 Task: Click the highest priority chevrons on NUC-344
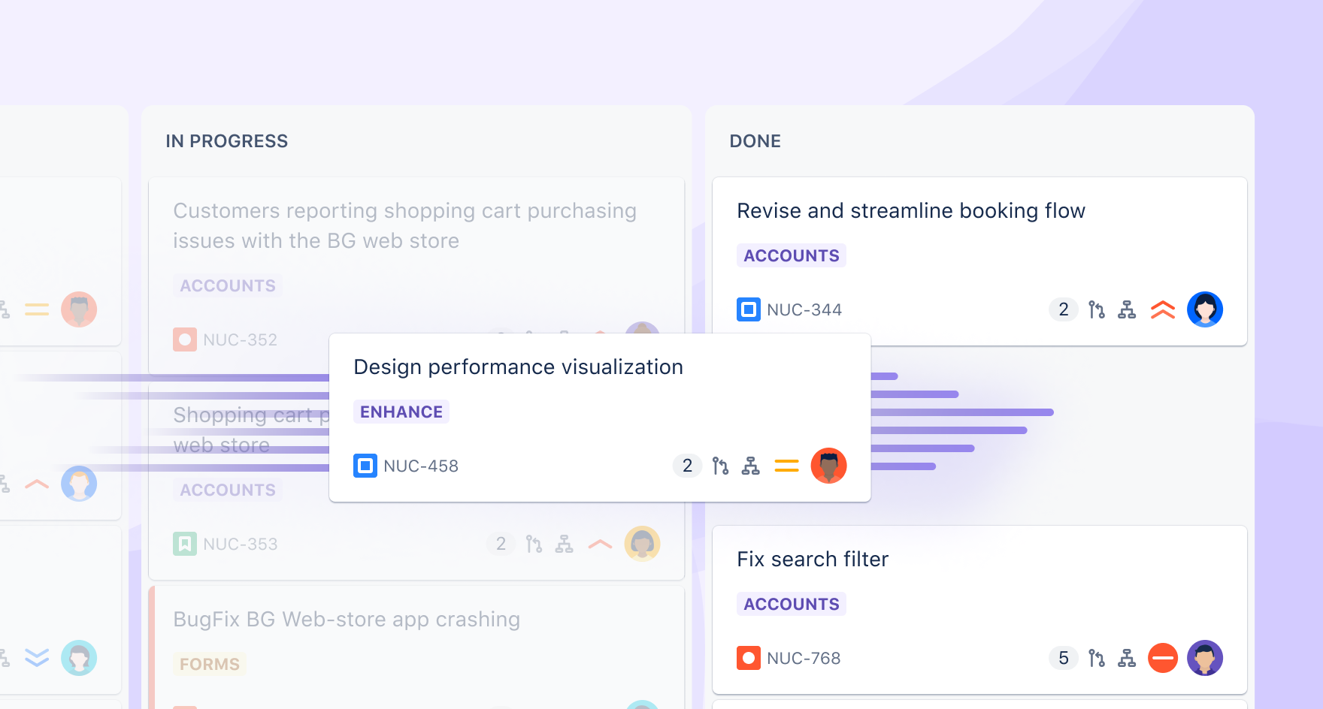[x=1163, y=309]
